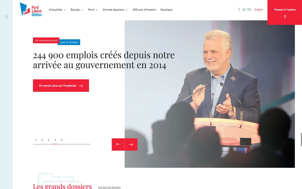Jump to slide 5 in the pagination
This screenshot has width=302, height=189.
pyautogui.click(x=62, y=140)
